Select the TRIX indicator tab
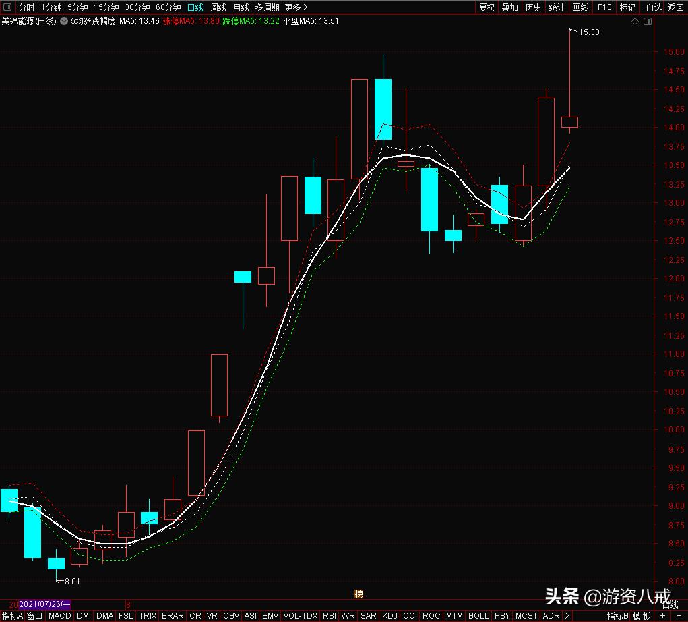 click(148, 616)
